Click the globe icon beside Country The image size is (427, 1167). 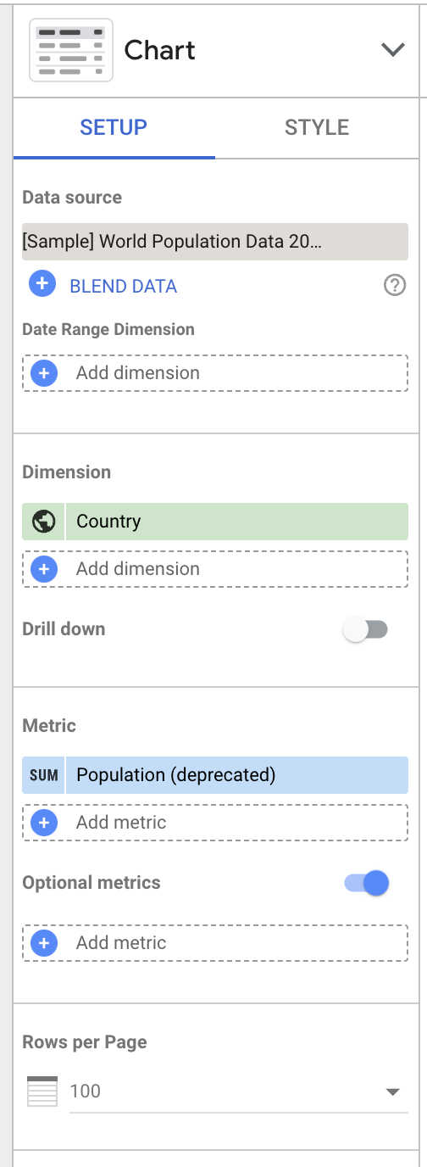coord(43,522)
